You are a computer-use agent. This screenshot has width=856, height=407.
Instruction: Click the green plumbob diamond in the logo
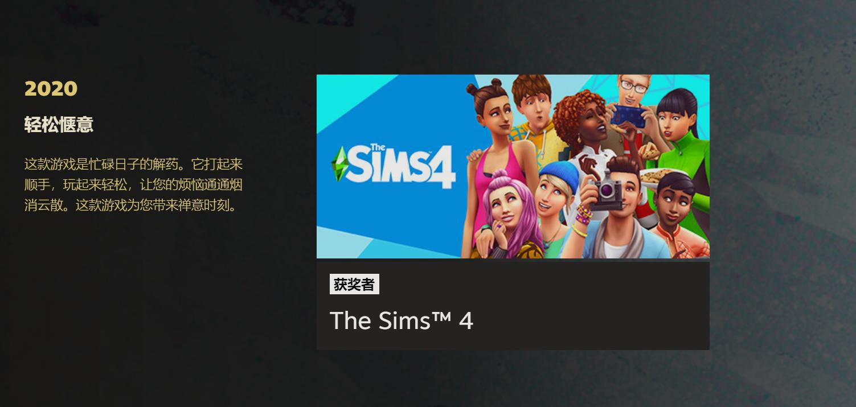tap(339, 165)
